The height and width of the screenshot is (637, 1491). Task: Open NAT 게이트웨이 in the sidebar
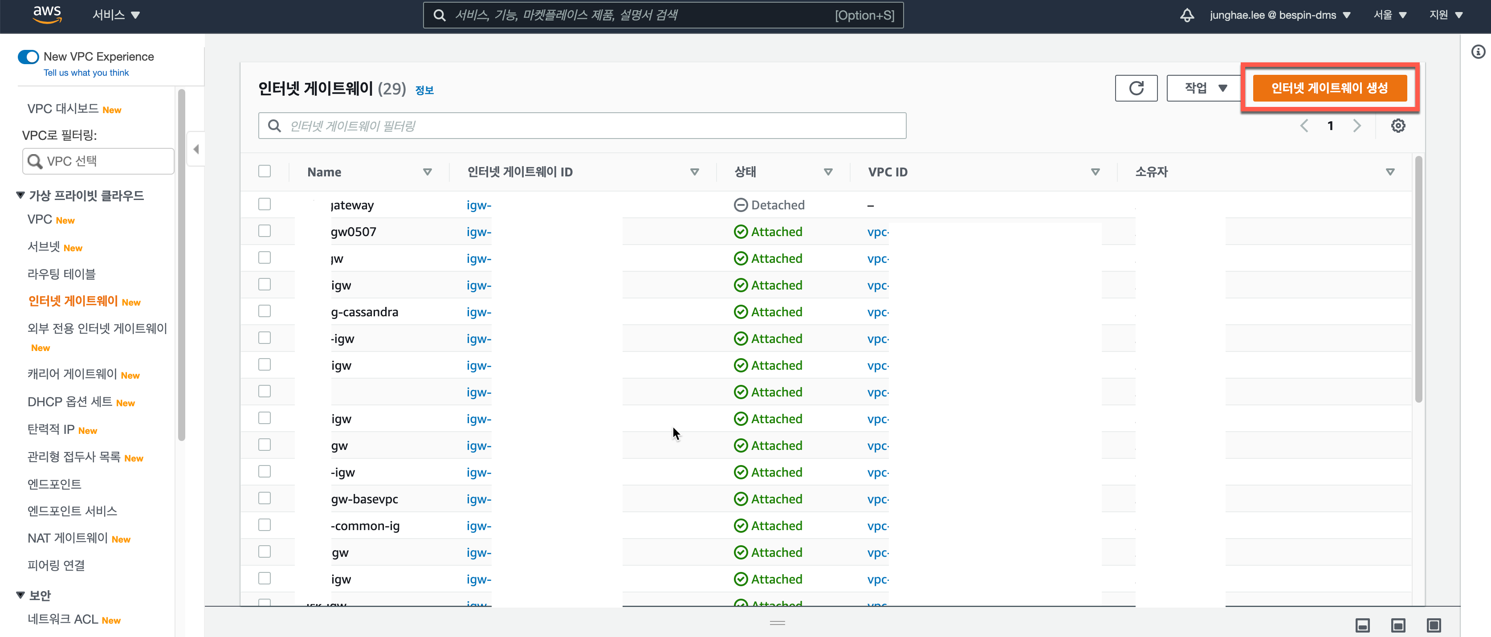pyautogui.click(x=68, y=538)
